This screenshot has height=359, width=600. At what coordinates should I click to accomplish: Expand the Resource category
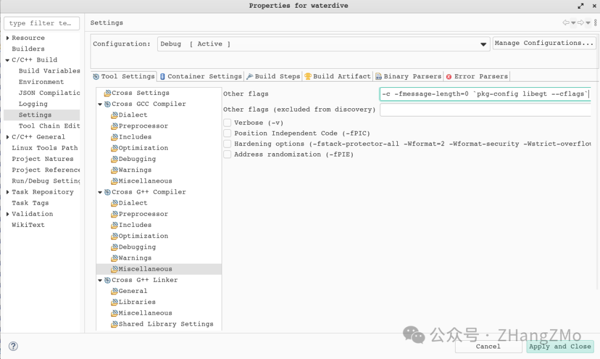point(8,38)
